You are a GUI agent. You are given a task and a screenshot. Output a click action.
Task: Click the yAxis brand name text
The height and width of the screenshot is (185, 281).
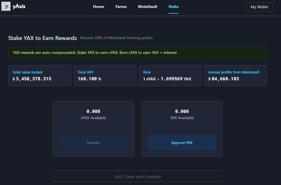point(19,6)
